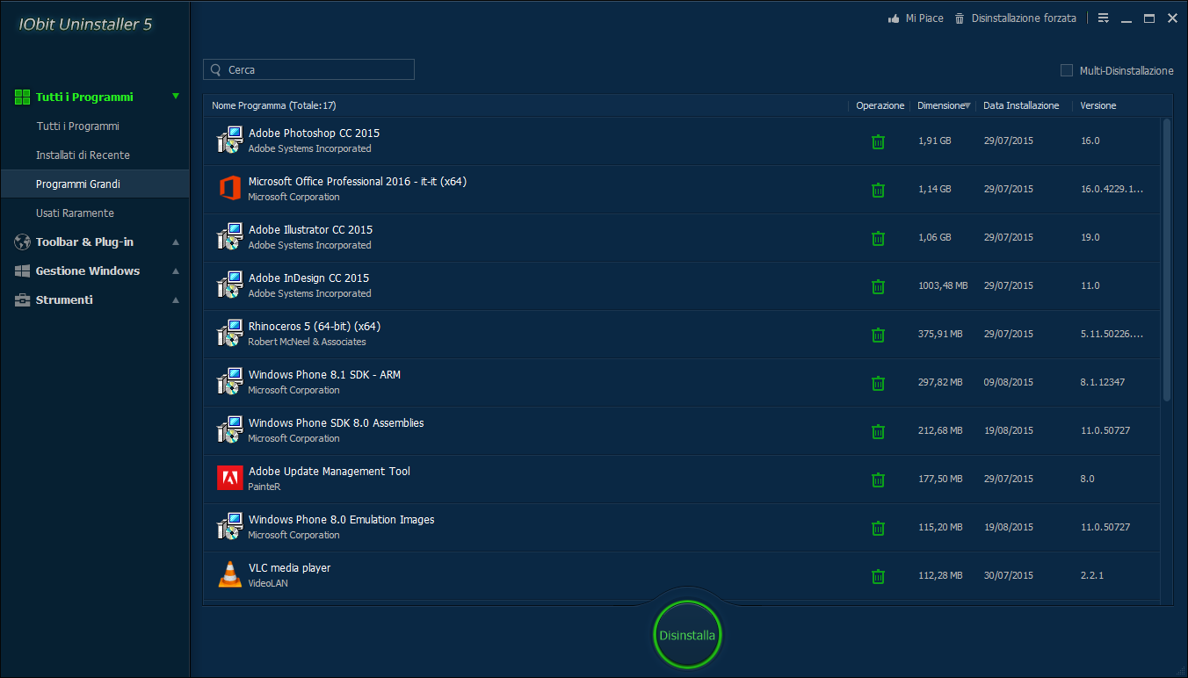The image size is (1188, 678).
Task: Click the green grid Tutti i Programmi icon
Action: pos(23,97)
